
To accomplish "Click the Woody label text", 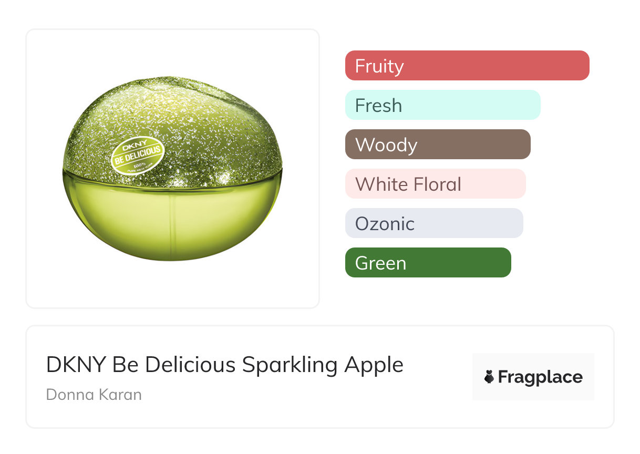I will point(386,145).
